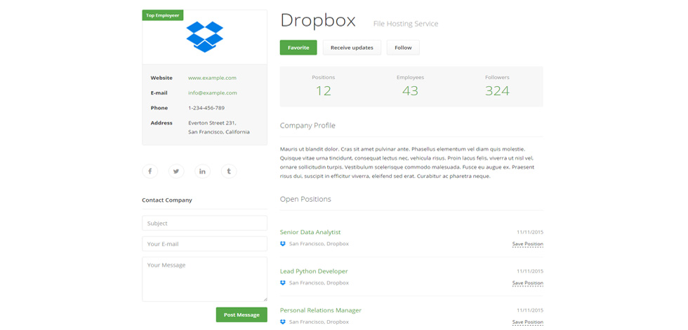
Task: Click Dropbox icon beside Personal Relations Manager
Action: tap(282, 322)
